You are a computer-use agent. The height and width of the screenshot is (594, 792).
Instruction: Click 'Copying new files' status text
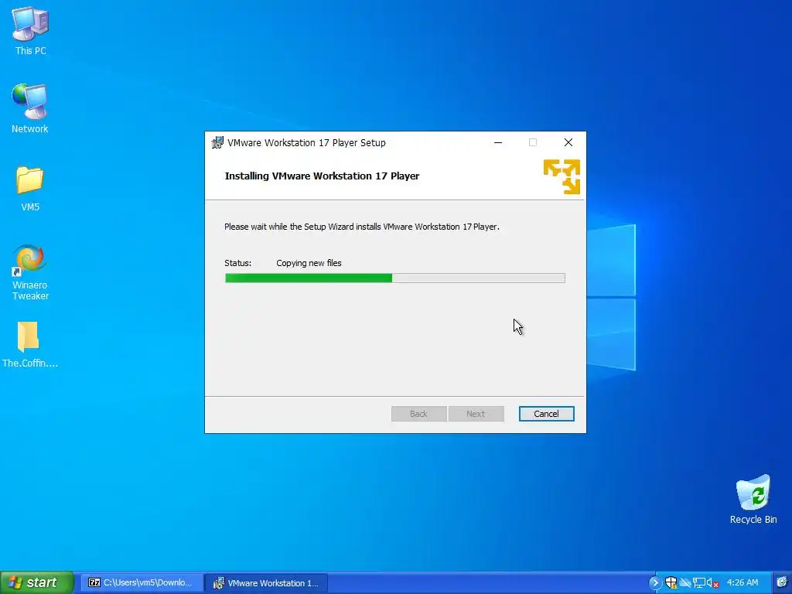click(x=309, y=263)
